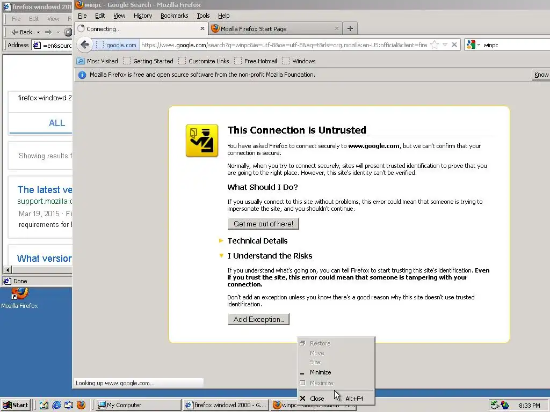The height and width of the screenshot is (412, 550).
Task: Click the google.com site identity box
Action: [116, 45]
